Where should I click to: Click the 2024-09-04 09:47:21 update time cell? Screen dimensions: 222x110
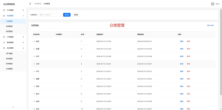coord(145,42)
